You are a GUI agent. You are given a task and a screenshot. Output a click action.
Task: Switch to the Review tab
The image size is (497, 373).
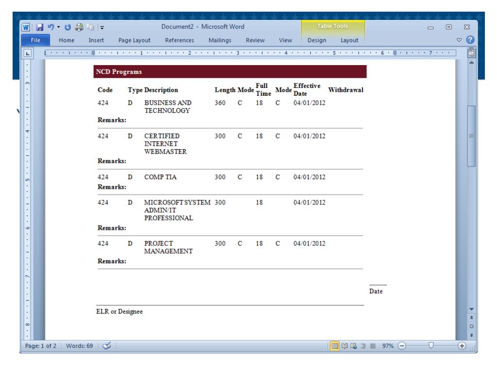point(255,40)
